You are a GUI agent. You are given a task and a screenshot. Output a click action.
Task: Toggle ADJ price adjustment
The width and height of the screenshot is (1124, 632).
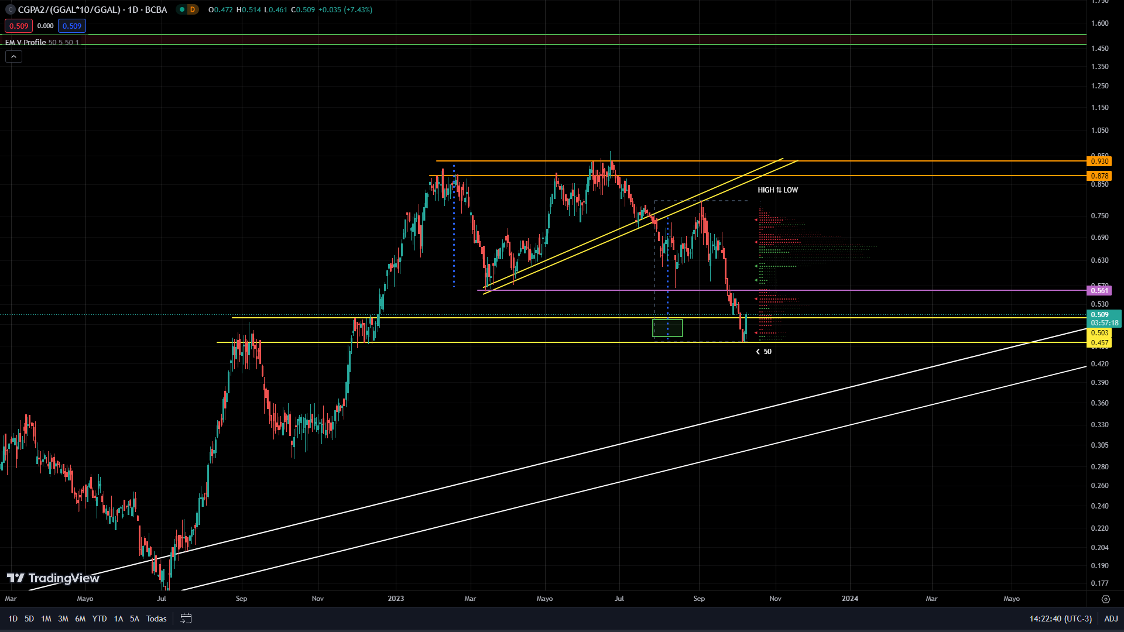pyautogui.click(x=1111, y=619)
